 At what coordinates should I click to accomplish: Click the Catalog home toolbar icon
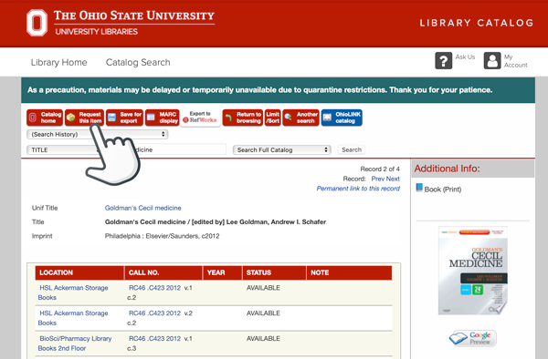[45, 118]
